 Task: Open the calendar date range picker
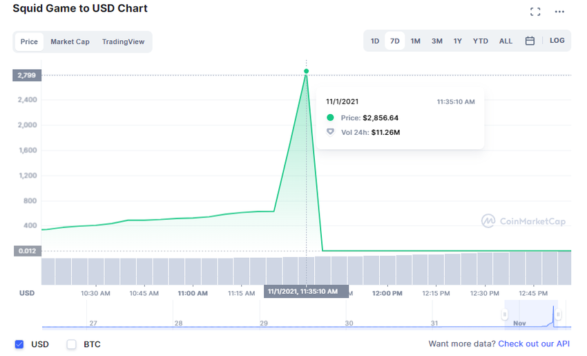click(x=530, y=41)
